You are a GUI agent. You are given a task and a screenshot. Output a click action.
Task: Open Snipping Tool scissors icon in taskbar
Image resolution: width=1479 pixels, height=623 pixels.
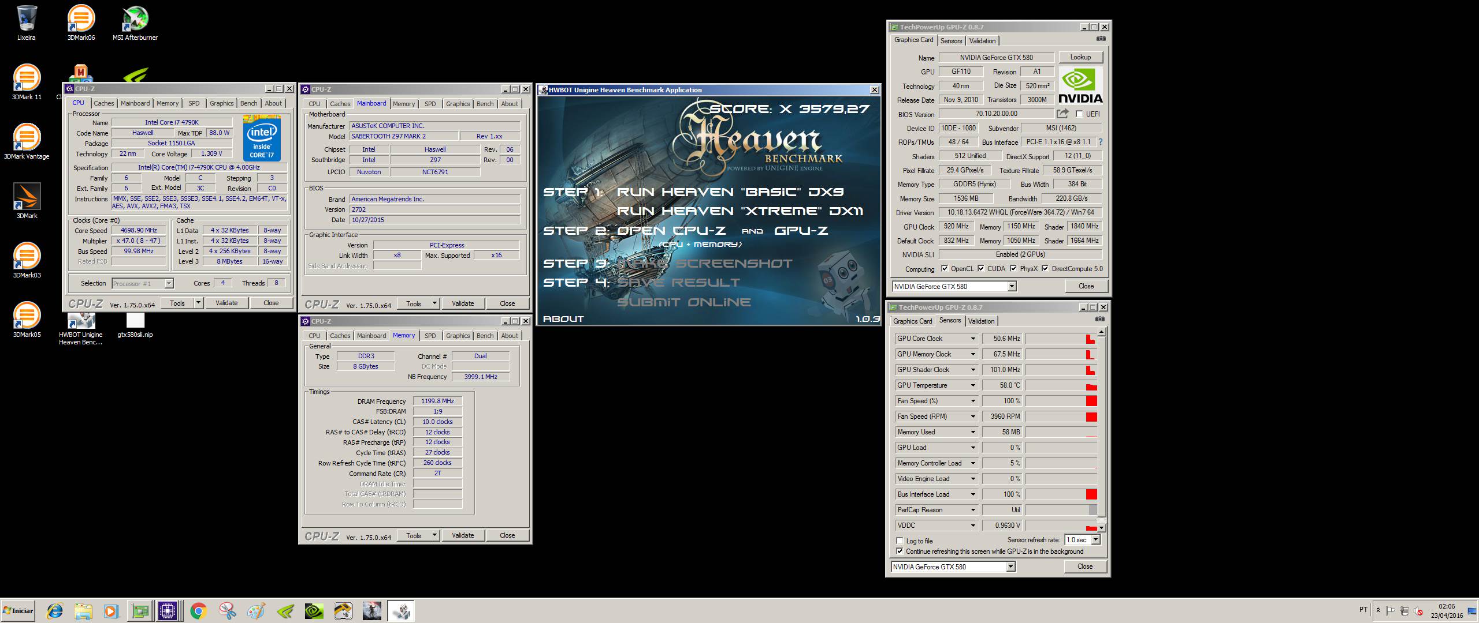[227, 611]
